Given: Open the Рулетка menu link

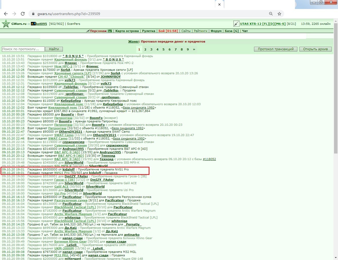Looking at the screenshot, I should pos(149,31).
